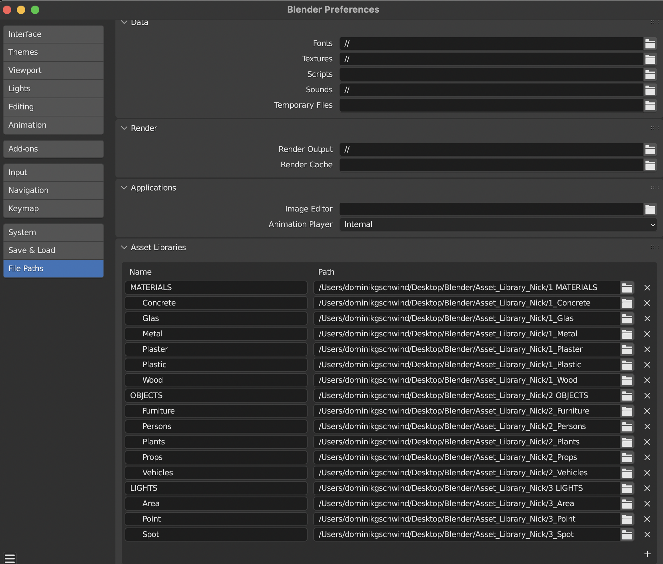Browse folder for Metal asset library
Viewport: 663px width, 564px height.
627,334
